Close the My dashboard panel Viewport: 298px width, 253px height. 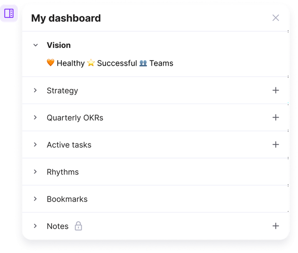pos(276,18)
